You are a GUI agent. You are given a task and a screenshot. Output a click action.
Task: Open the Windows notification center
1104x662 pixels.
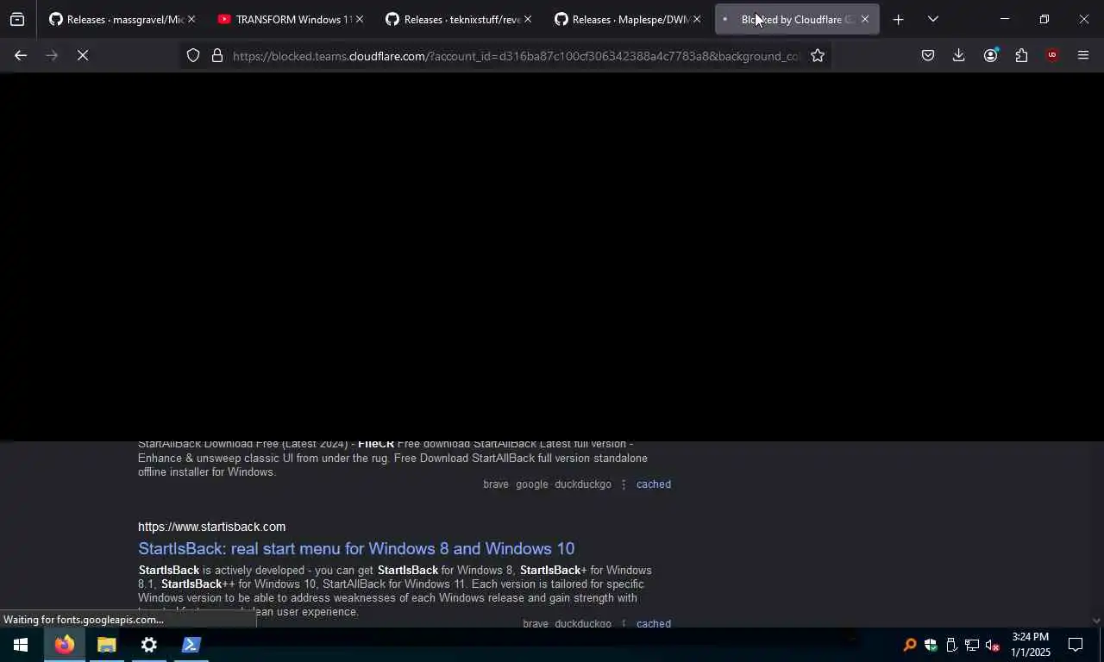(1076, 645)
